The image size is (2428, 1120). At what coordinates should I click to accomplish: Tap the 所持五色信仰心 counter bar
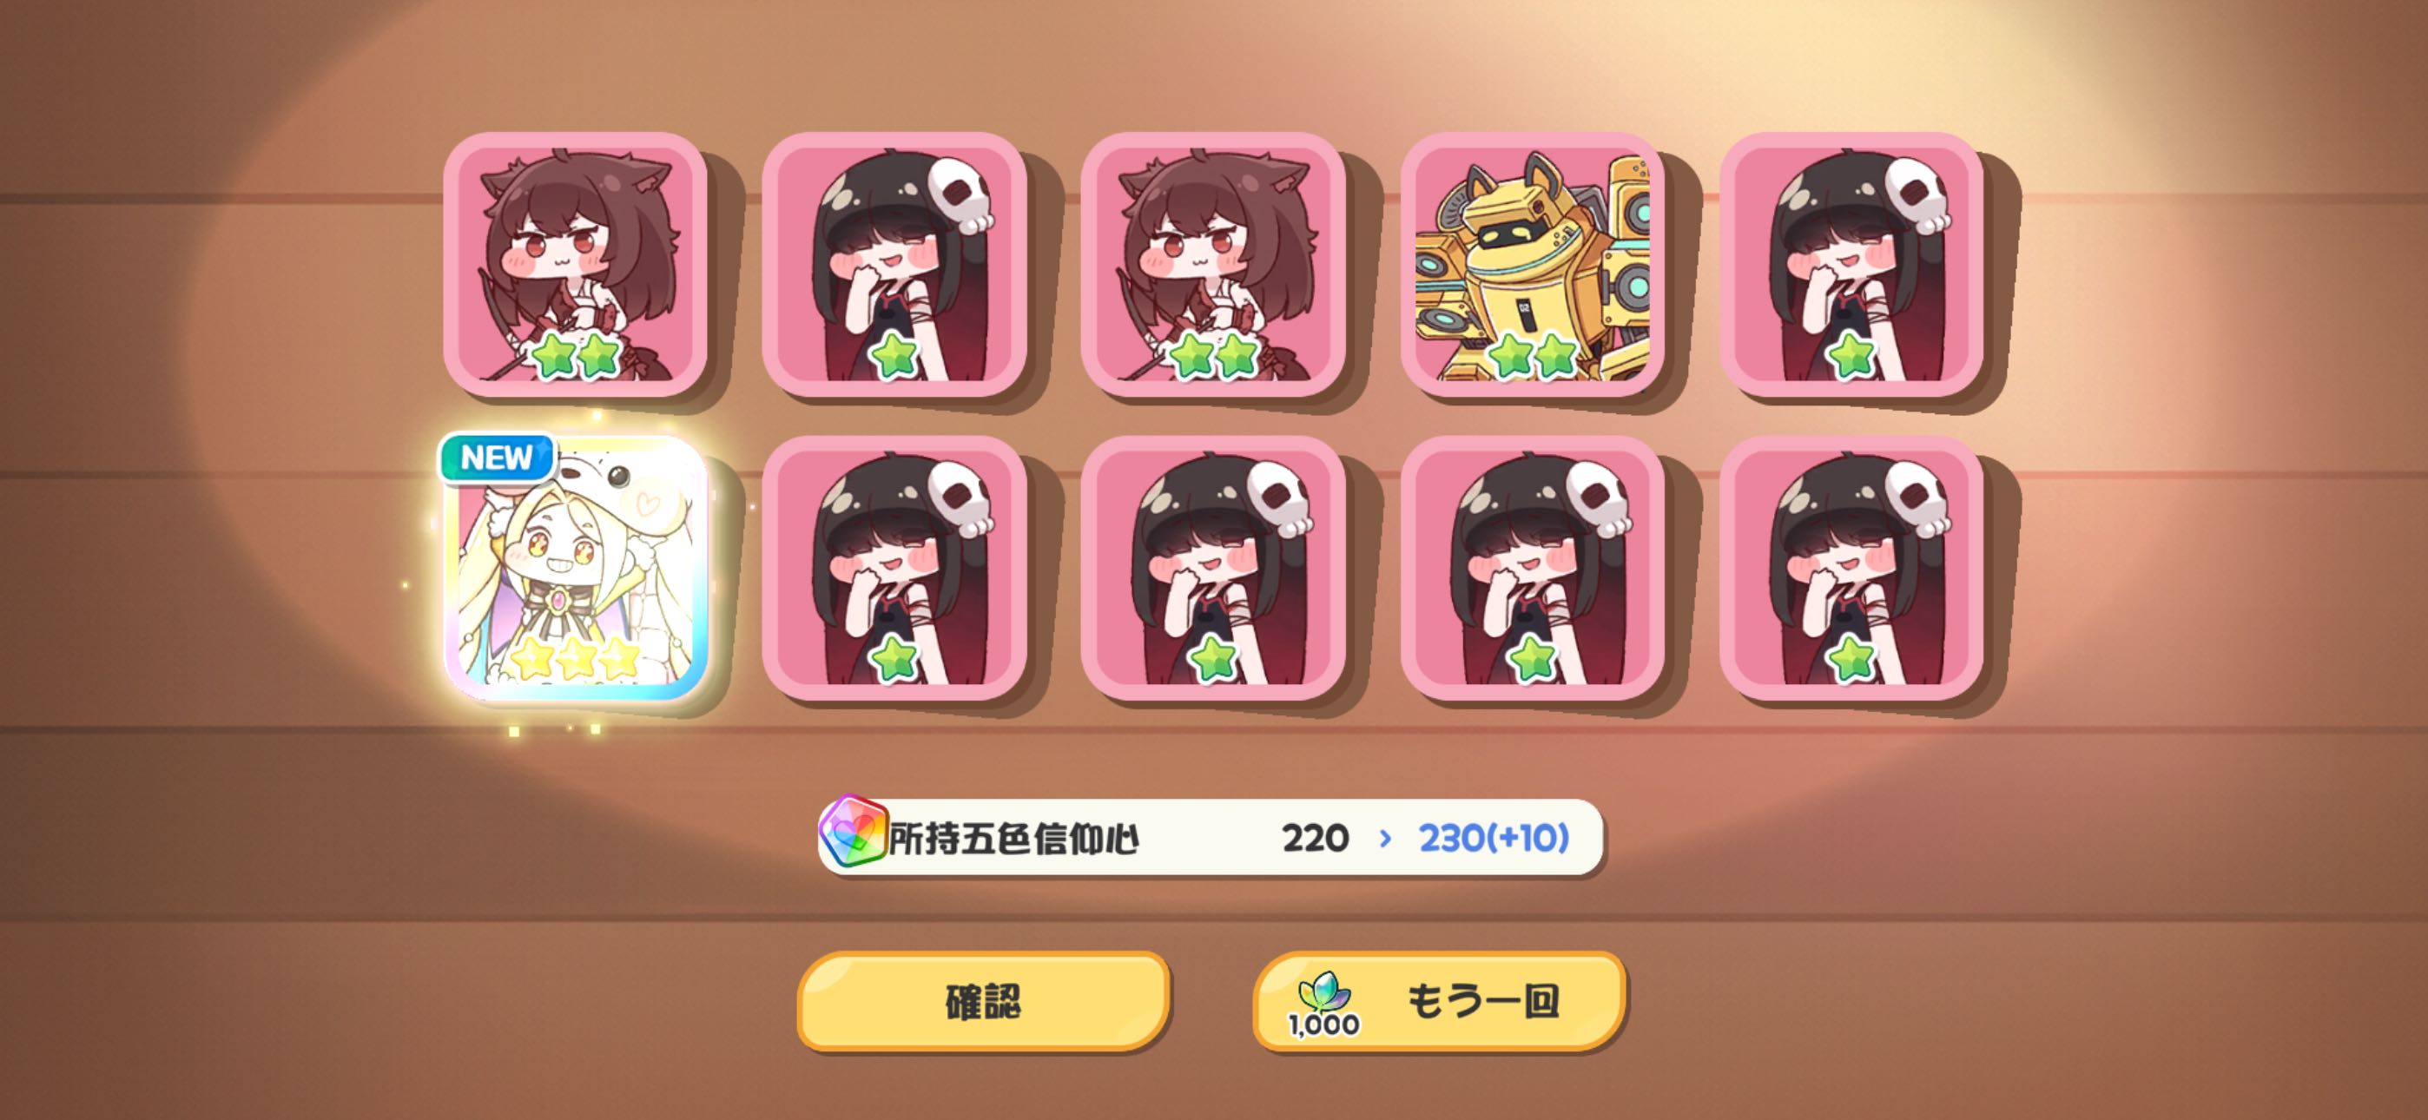click(x=1211, y=836)
